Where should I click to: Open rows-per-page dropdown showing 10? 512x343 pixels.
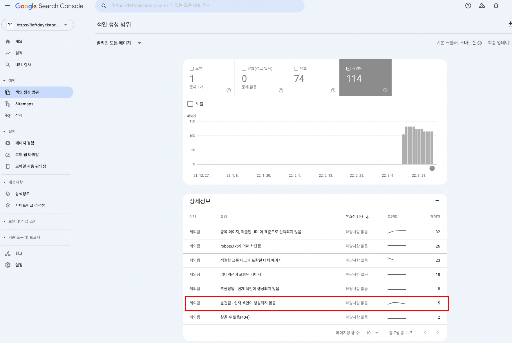click(x=372, y=333)
